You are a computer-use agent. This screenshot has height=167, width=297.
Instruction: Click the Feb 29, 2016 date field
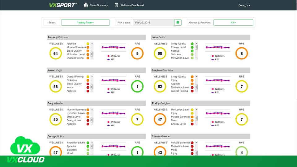point(154,22)
